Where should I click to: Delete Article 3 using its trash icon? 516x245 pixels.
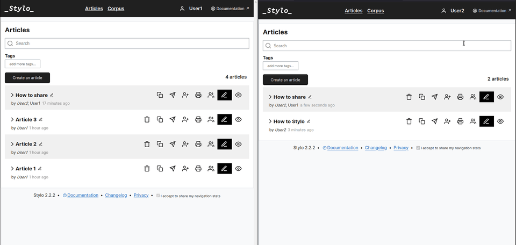click(x=147, y=119)
